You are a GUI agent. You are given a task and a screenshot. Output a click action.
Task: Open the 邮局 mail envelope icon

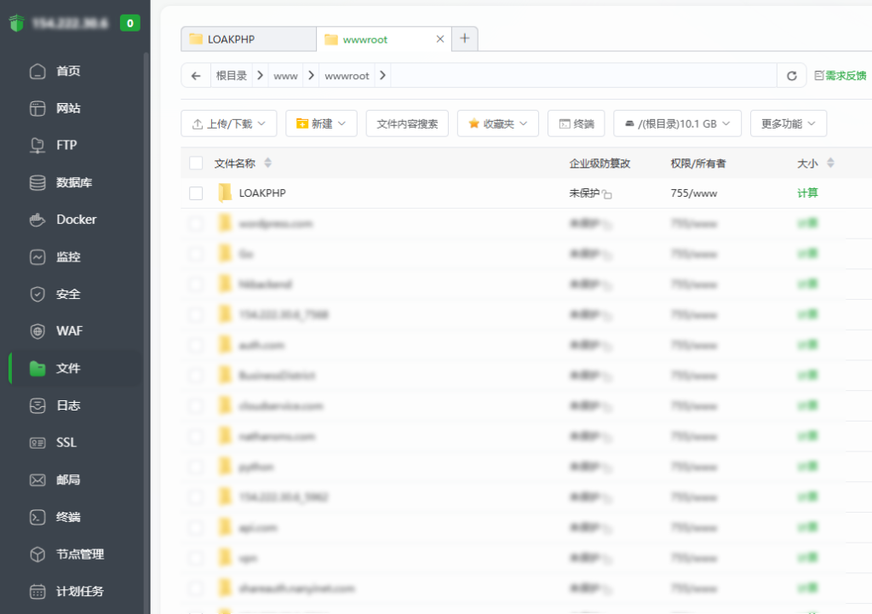[37, 480]
